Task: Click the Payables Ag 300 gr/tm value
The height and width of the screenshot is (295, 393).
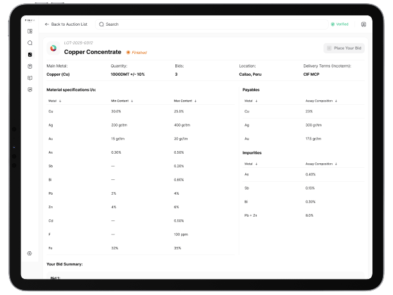Action: coord(313,125)
